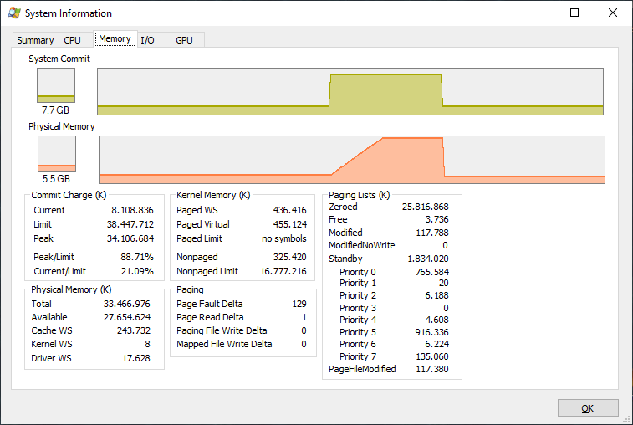The image size is (633, 425).
Task: Click Nonpaged Limit value 16.777.216
Action: pos(283,271)
